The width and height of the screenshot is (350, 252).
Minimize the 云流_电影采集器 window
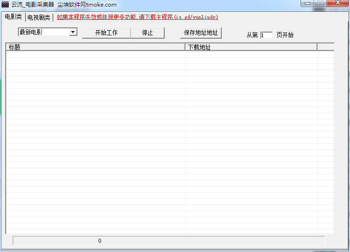pyautogui.click(x=308, y=3)
